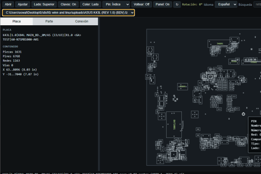Open the Pin: Índice dropdown
Viewport: 261px width, 174px height.
coord(116,4)
